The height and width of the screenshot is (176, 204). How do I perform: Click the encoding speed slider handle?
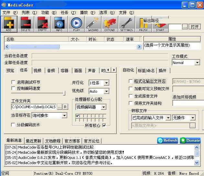pos(64,93)
